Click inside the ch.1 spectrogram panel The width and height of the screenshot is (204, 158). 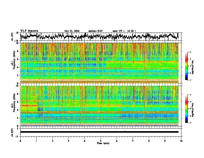coord(99,63)
